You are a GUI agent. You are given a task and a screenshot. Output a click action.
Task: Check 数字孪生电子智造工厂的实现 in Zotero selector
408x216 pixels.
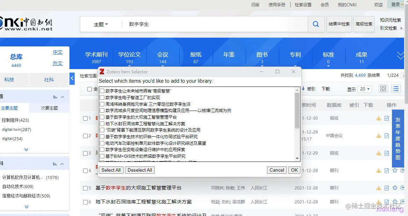pyautogui.click(x=102, y=97)
